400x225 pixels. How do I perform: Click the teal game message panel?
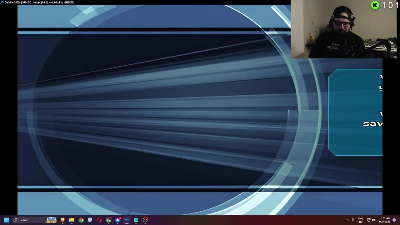(355, 112)
